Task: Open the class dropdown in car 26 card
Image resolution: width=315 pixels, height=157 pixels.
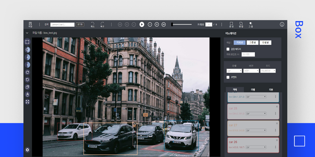Action: pyautogui.click(x=256, y=147)
